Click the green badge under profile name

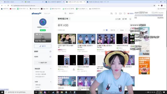click(43, 30)
